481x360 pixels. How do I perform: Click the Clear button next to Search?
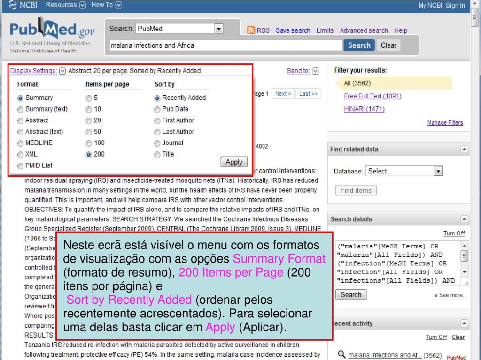388,45
